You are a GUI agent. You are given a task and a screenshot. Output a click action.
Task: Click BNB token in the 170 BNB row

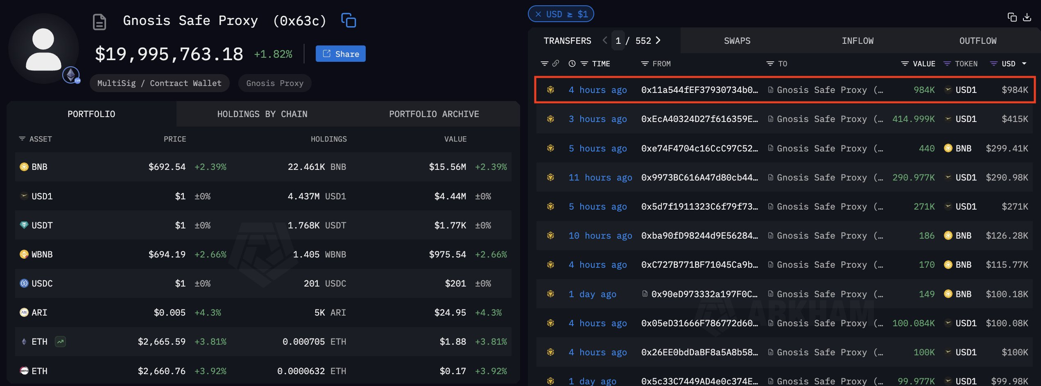[957, 264]
